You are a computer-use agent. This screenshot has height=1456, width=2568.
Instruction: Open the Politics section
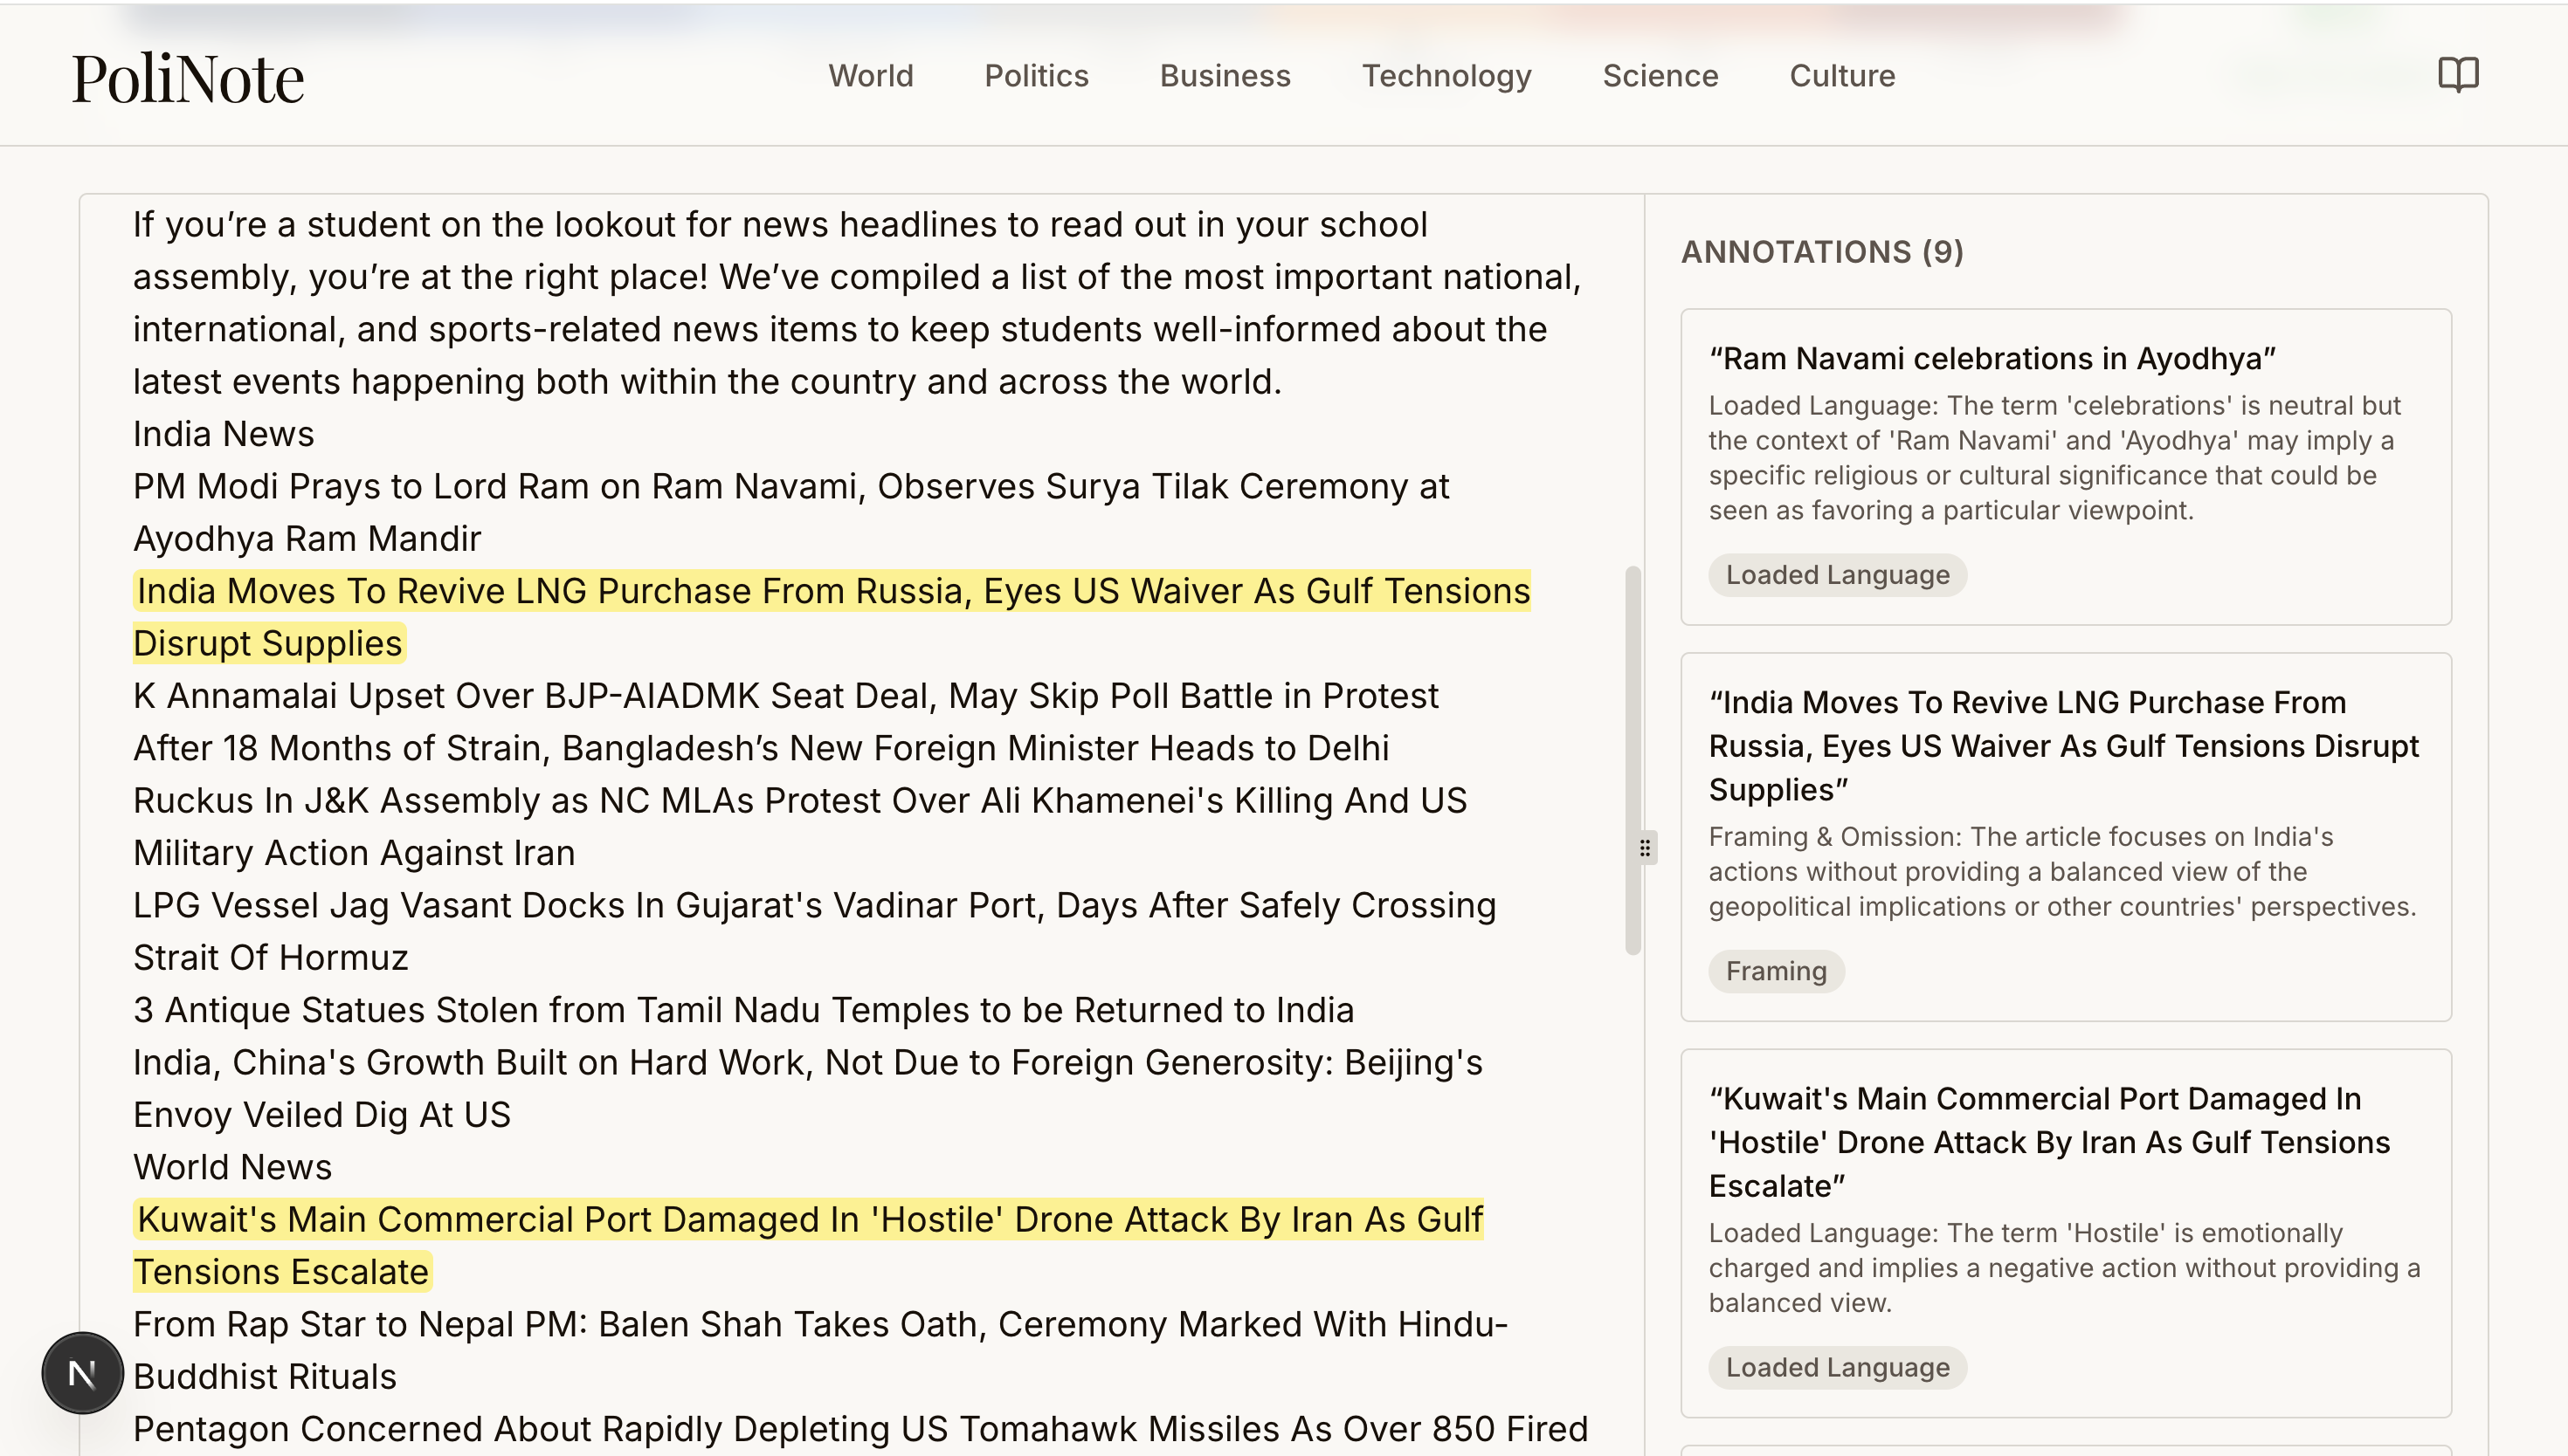[1035, 76]
